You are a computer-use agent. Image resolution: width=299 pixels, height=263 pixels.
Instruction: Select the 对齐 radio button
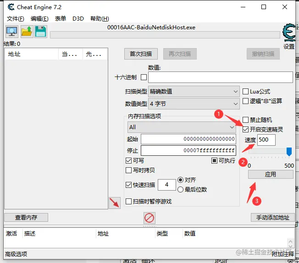point(180,180)
